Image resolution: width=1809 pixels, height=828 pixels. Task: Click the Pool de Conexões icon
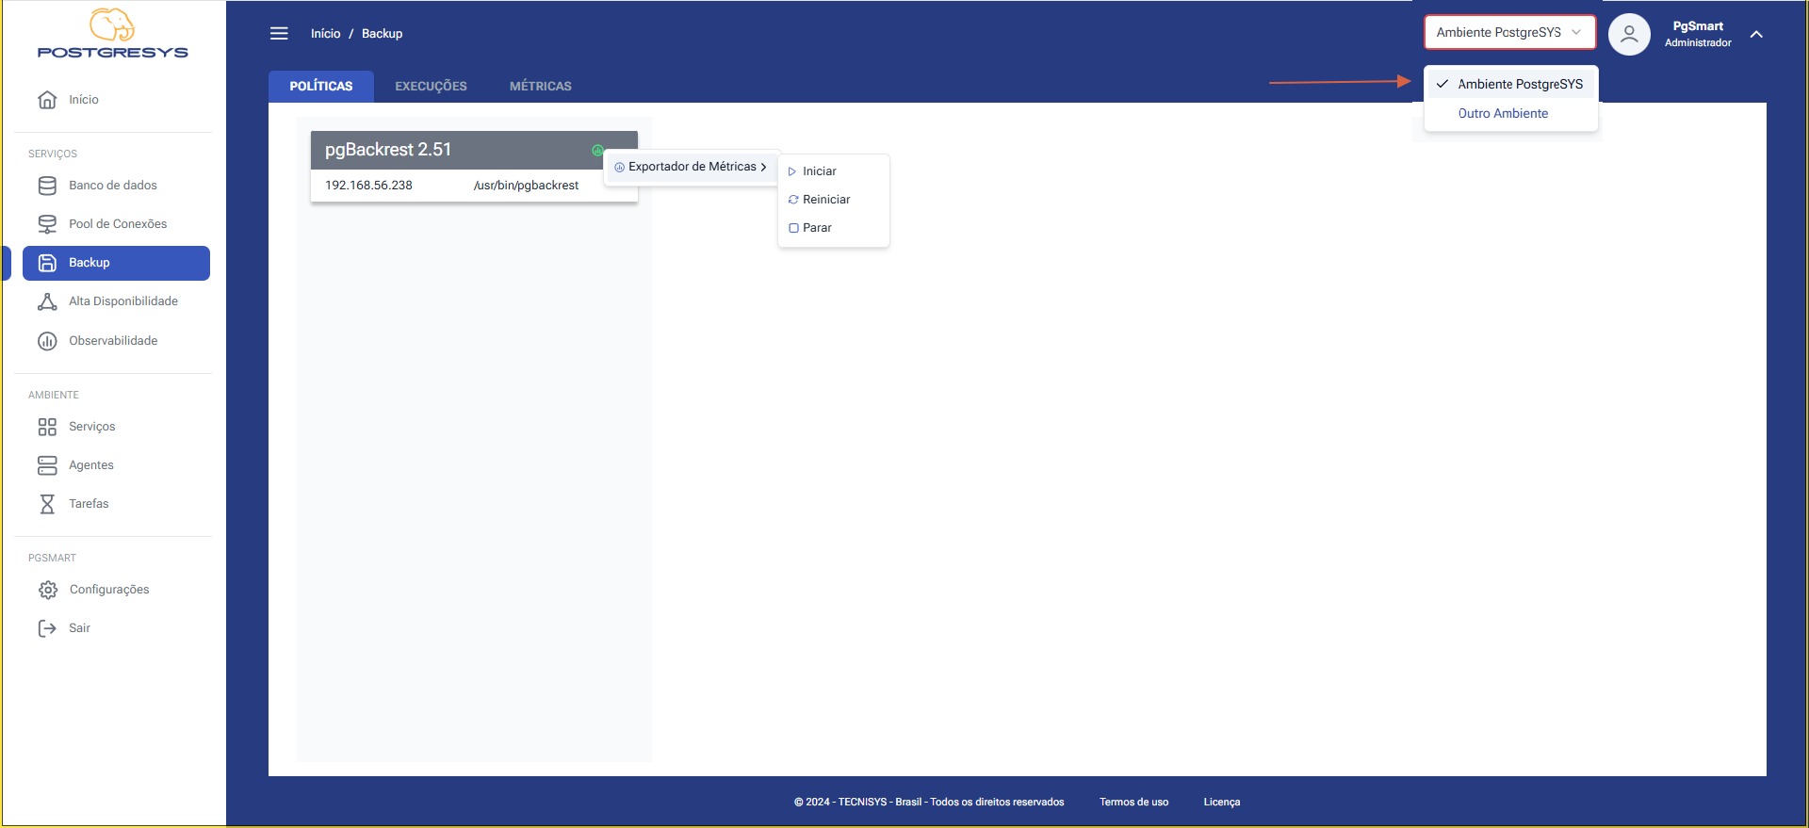47,224
